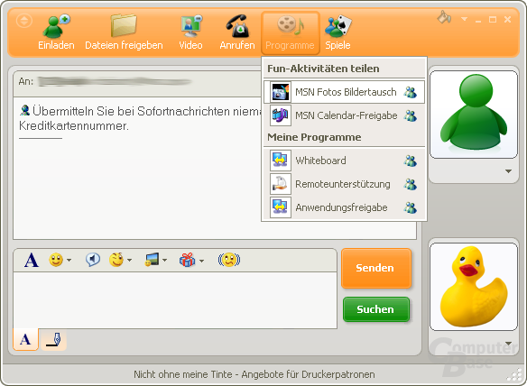Expand contact display picture options arrow

508,171
